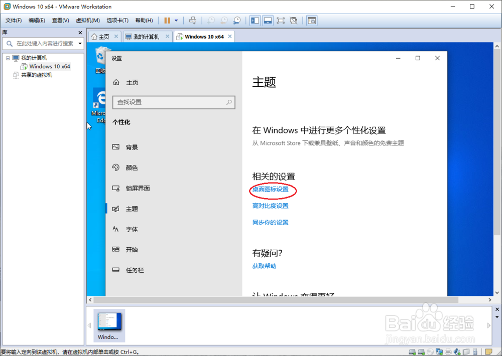Toggle the library sidebar view button

[255, 21]
